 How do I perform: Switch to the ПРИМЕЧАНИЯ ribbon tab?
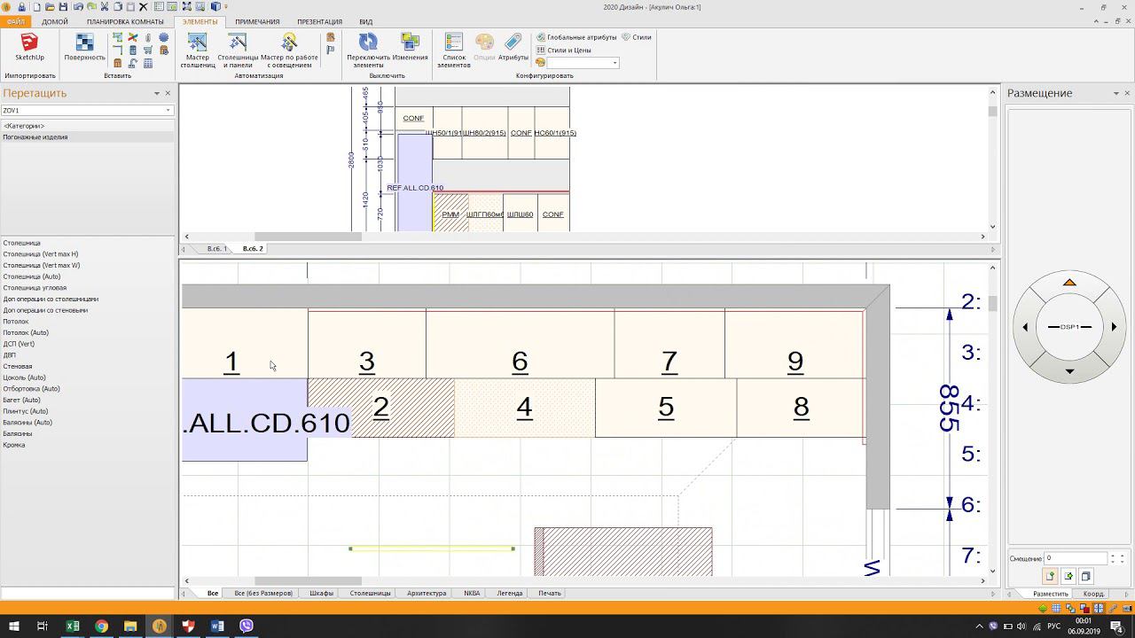257,21
